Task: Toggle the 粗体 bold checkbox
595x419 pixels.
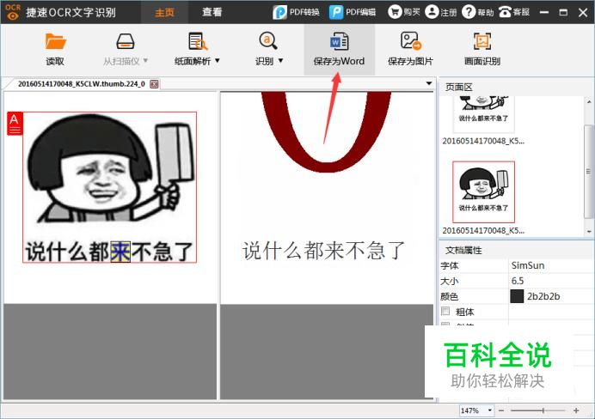Action: 445,312
